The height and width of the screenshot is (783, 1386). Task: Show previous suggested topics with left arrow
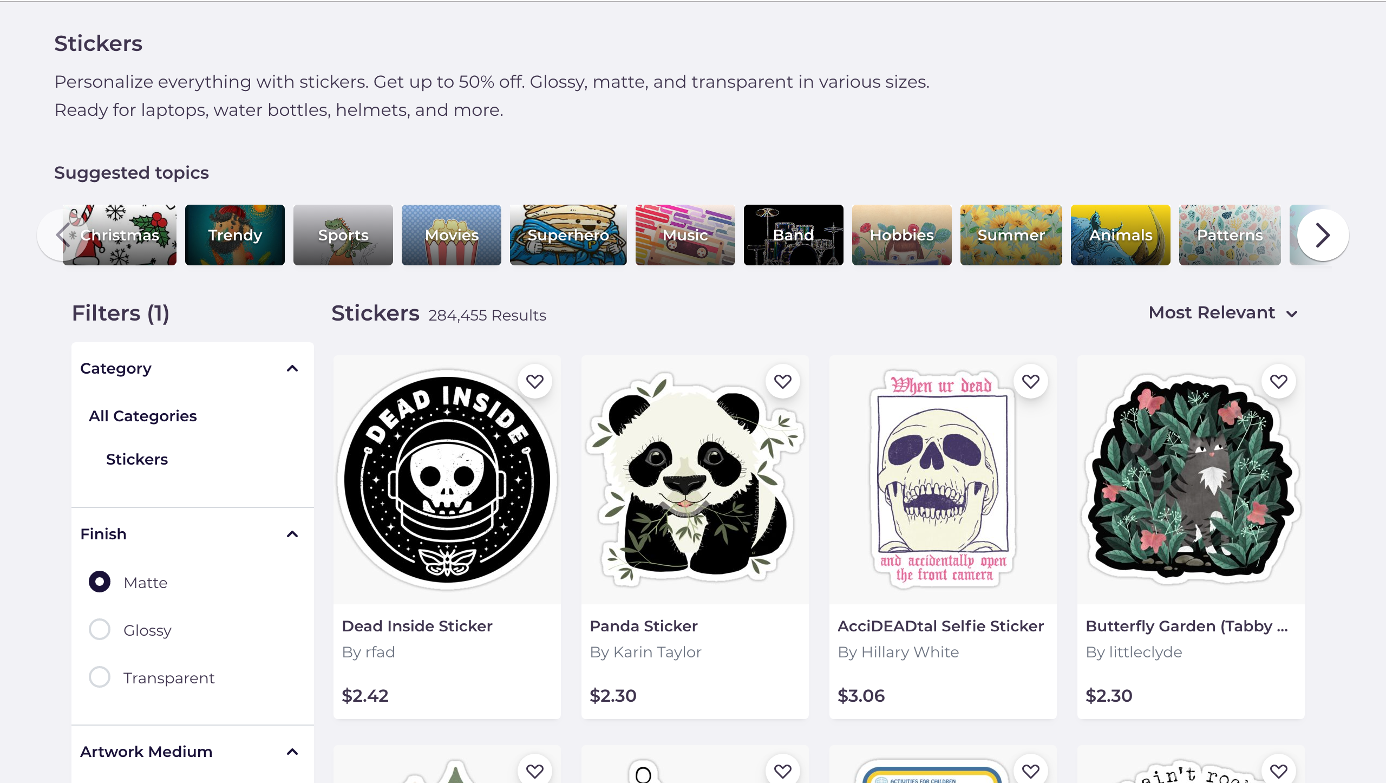tap(62, 235)
